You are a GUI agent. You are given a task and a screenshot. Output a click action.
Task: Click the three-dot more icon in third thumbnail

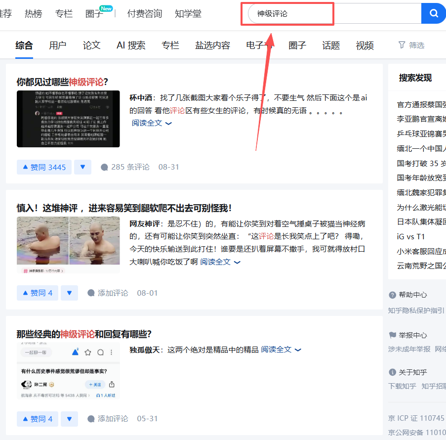tap(111, 352)
